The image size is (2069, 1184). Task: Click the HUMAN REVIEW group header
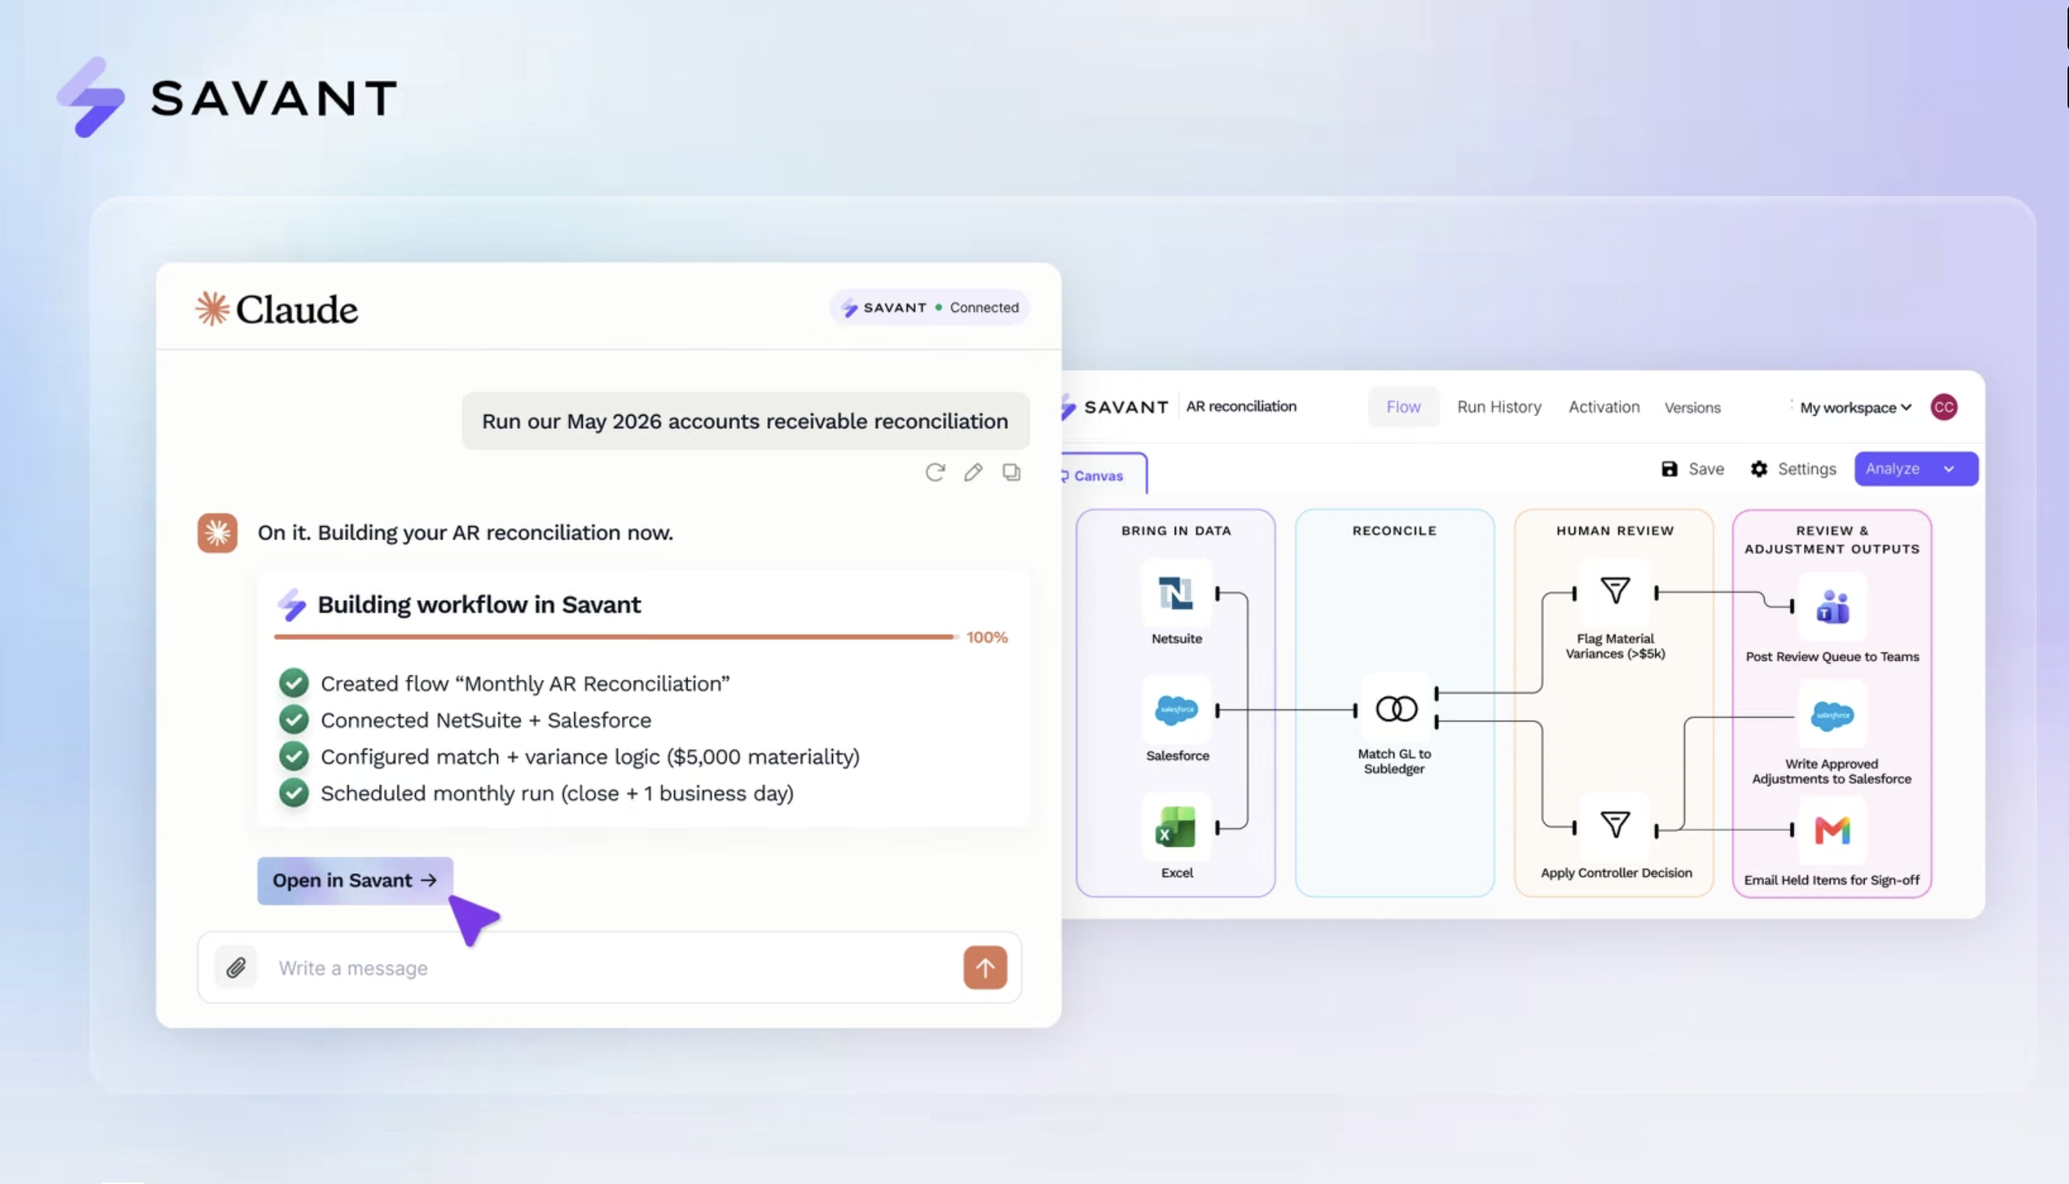coord(1615,530)
